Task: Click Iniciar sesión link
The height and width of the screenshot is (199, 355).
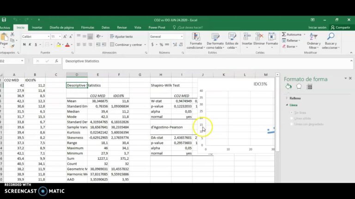Action: 318,28
